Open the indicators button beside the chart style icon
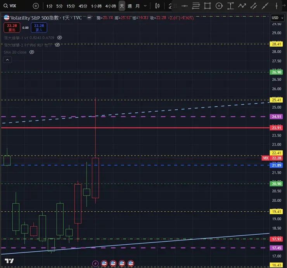 tap(170, 6)
